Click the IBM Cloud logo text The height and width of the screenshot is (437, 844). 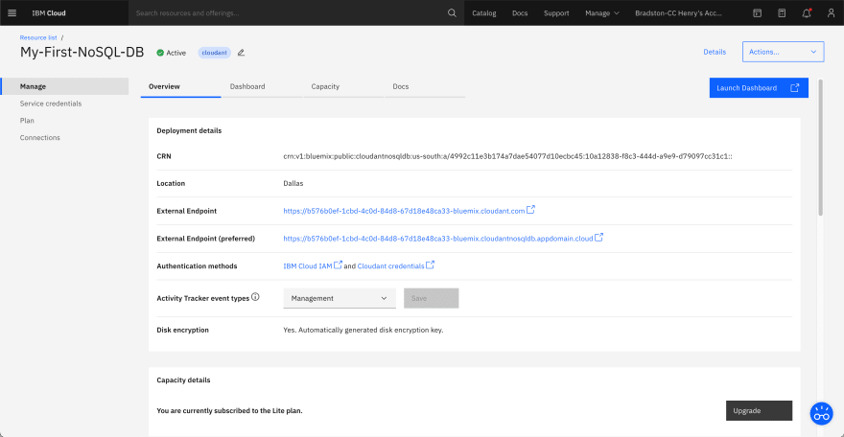[x=49, y=12]
